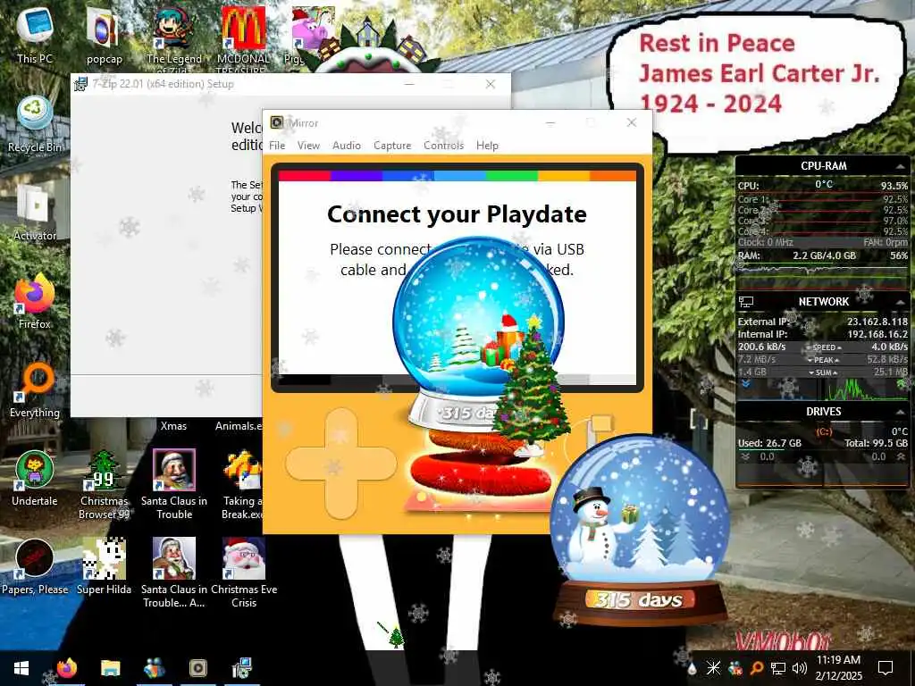Image resolution: width=915 pixels, height=686 pixels.
Task: Select the McDonald's Treasure desktop icon
Action: pyautogui.click(x=243, y=38)
